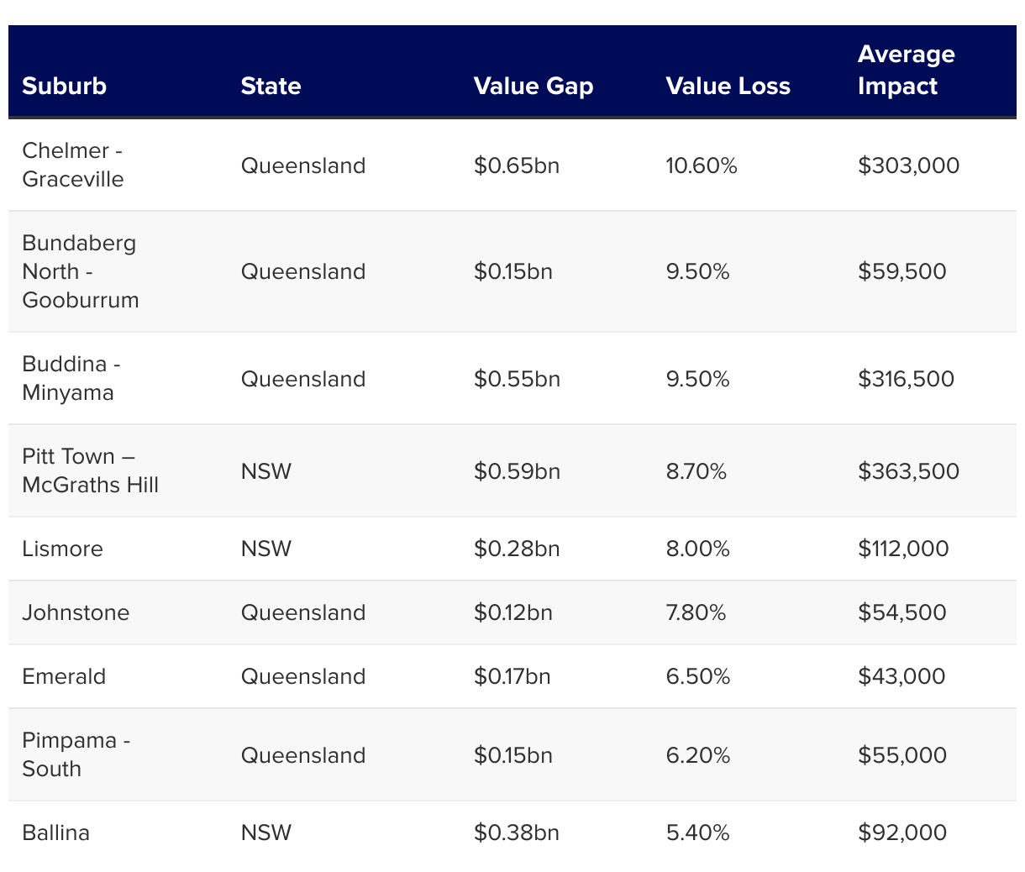
Task: Click the Value Loss column header
Action: pos(728,86)
